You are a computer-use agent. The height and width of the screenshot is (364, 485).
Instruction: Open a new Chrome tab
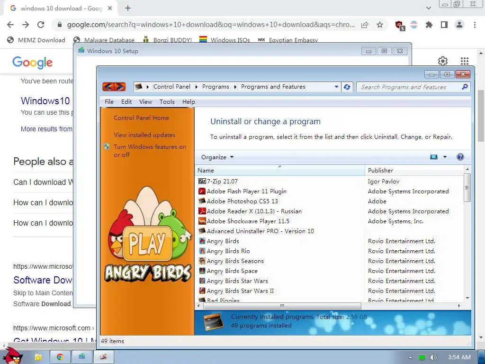128,9
